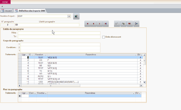
Task: Click the CSD function cell in line 11
Action: [x=41, y=82]
